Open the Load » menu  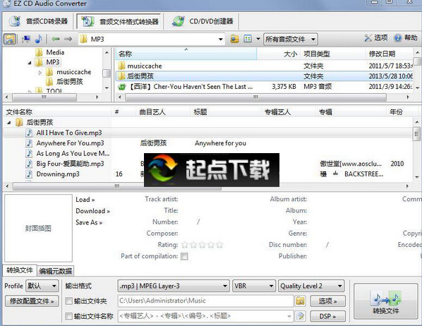[85, 200]
